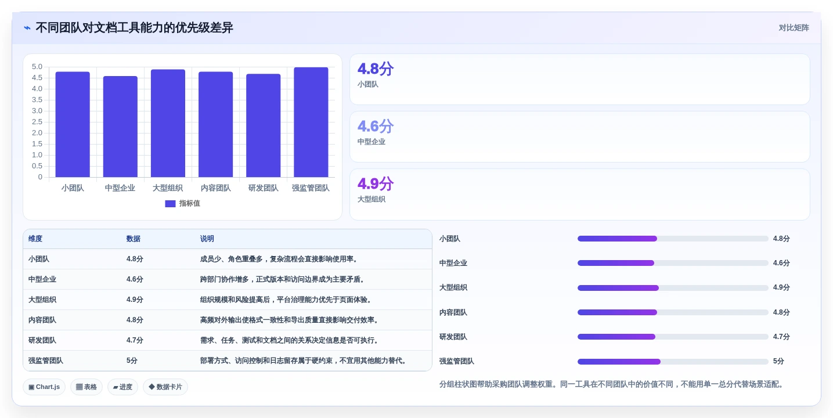Click the 表格 tag chip
The image size is (833, 418).
click(86, 387)
